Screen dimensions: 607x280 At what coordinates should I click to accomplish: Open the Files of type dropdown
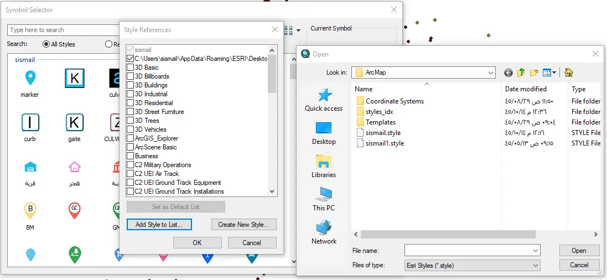535,266
